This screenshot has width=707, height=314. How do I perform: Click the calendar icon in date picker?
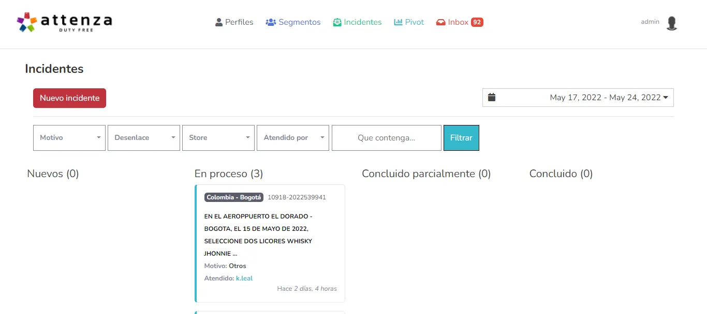point(492,97)
